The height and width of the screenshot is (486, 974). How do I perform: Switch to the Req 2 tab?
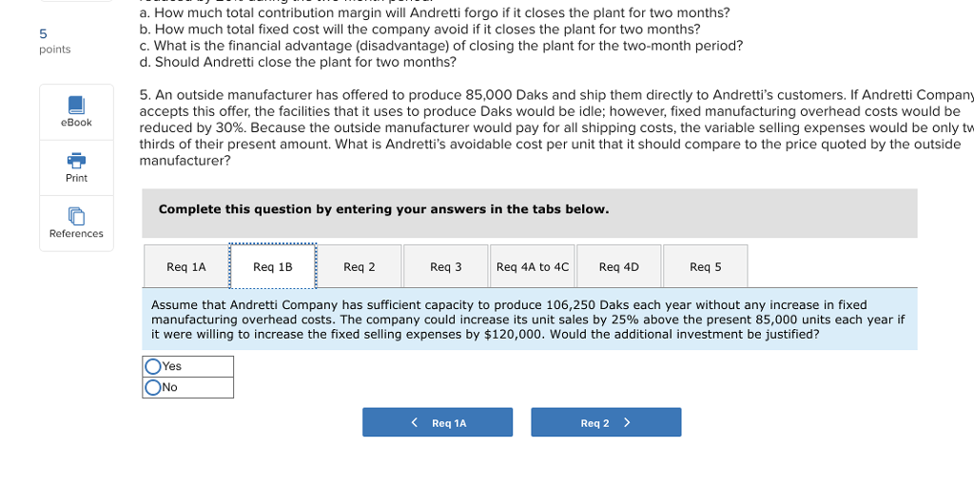click(x=359, y=266)
